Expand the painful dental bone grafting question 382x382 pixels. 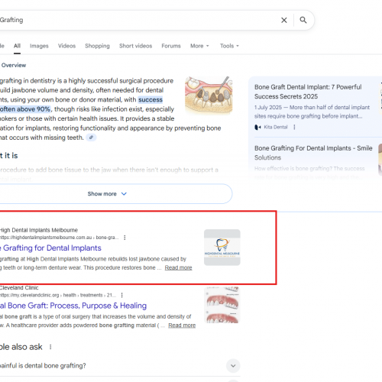(233, 366)
